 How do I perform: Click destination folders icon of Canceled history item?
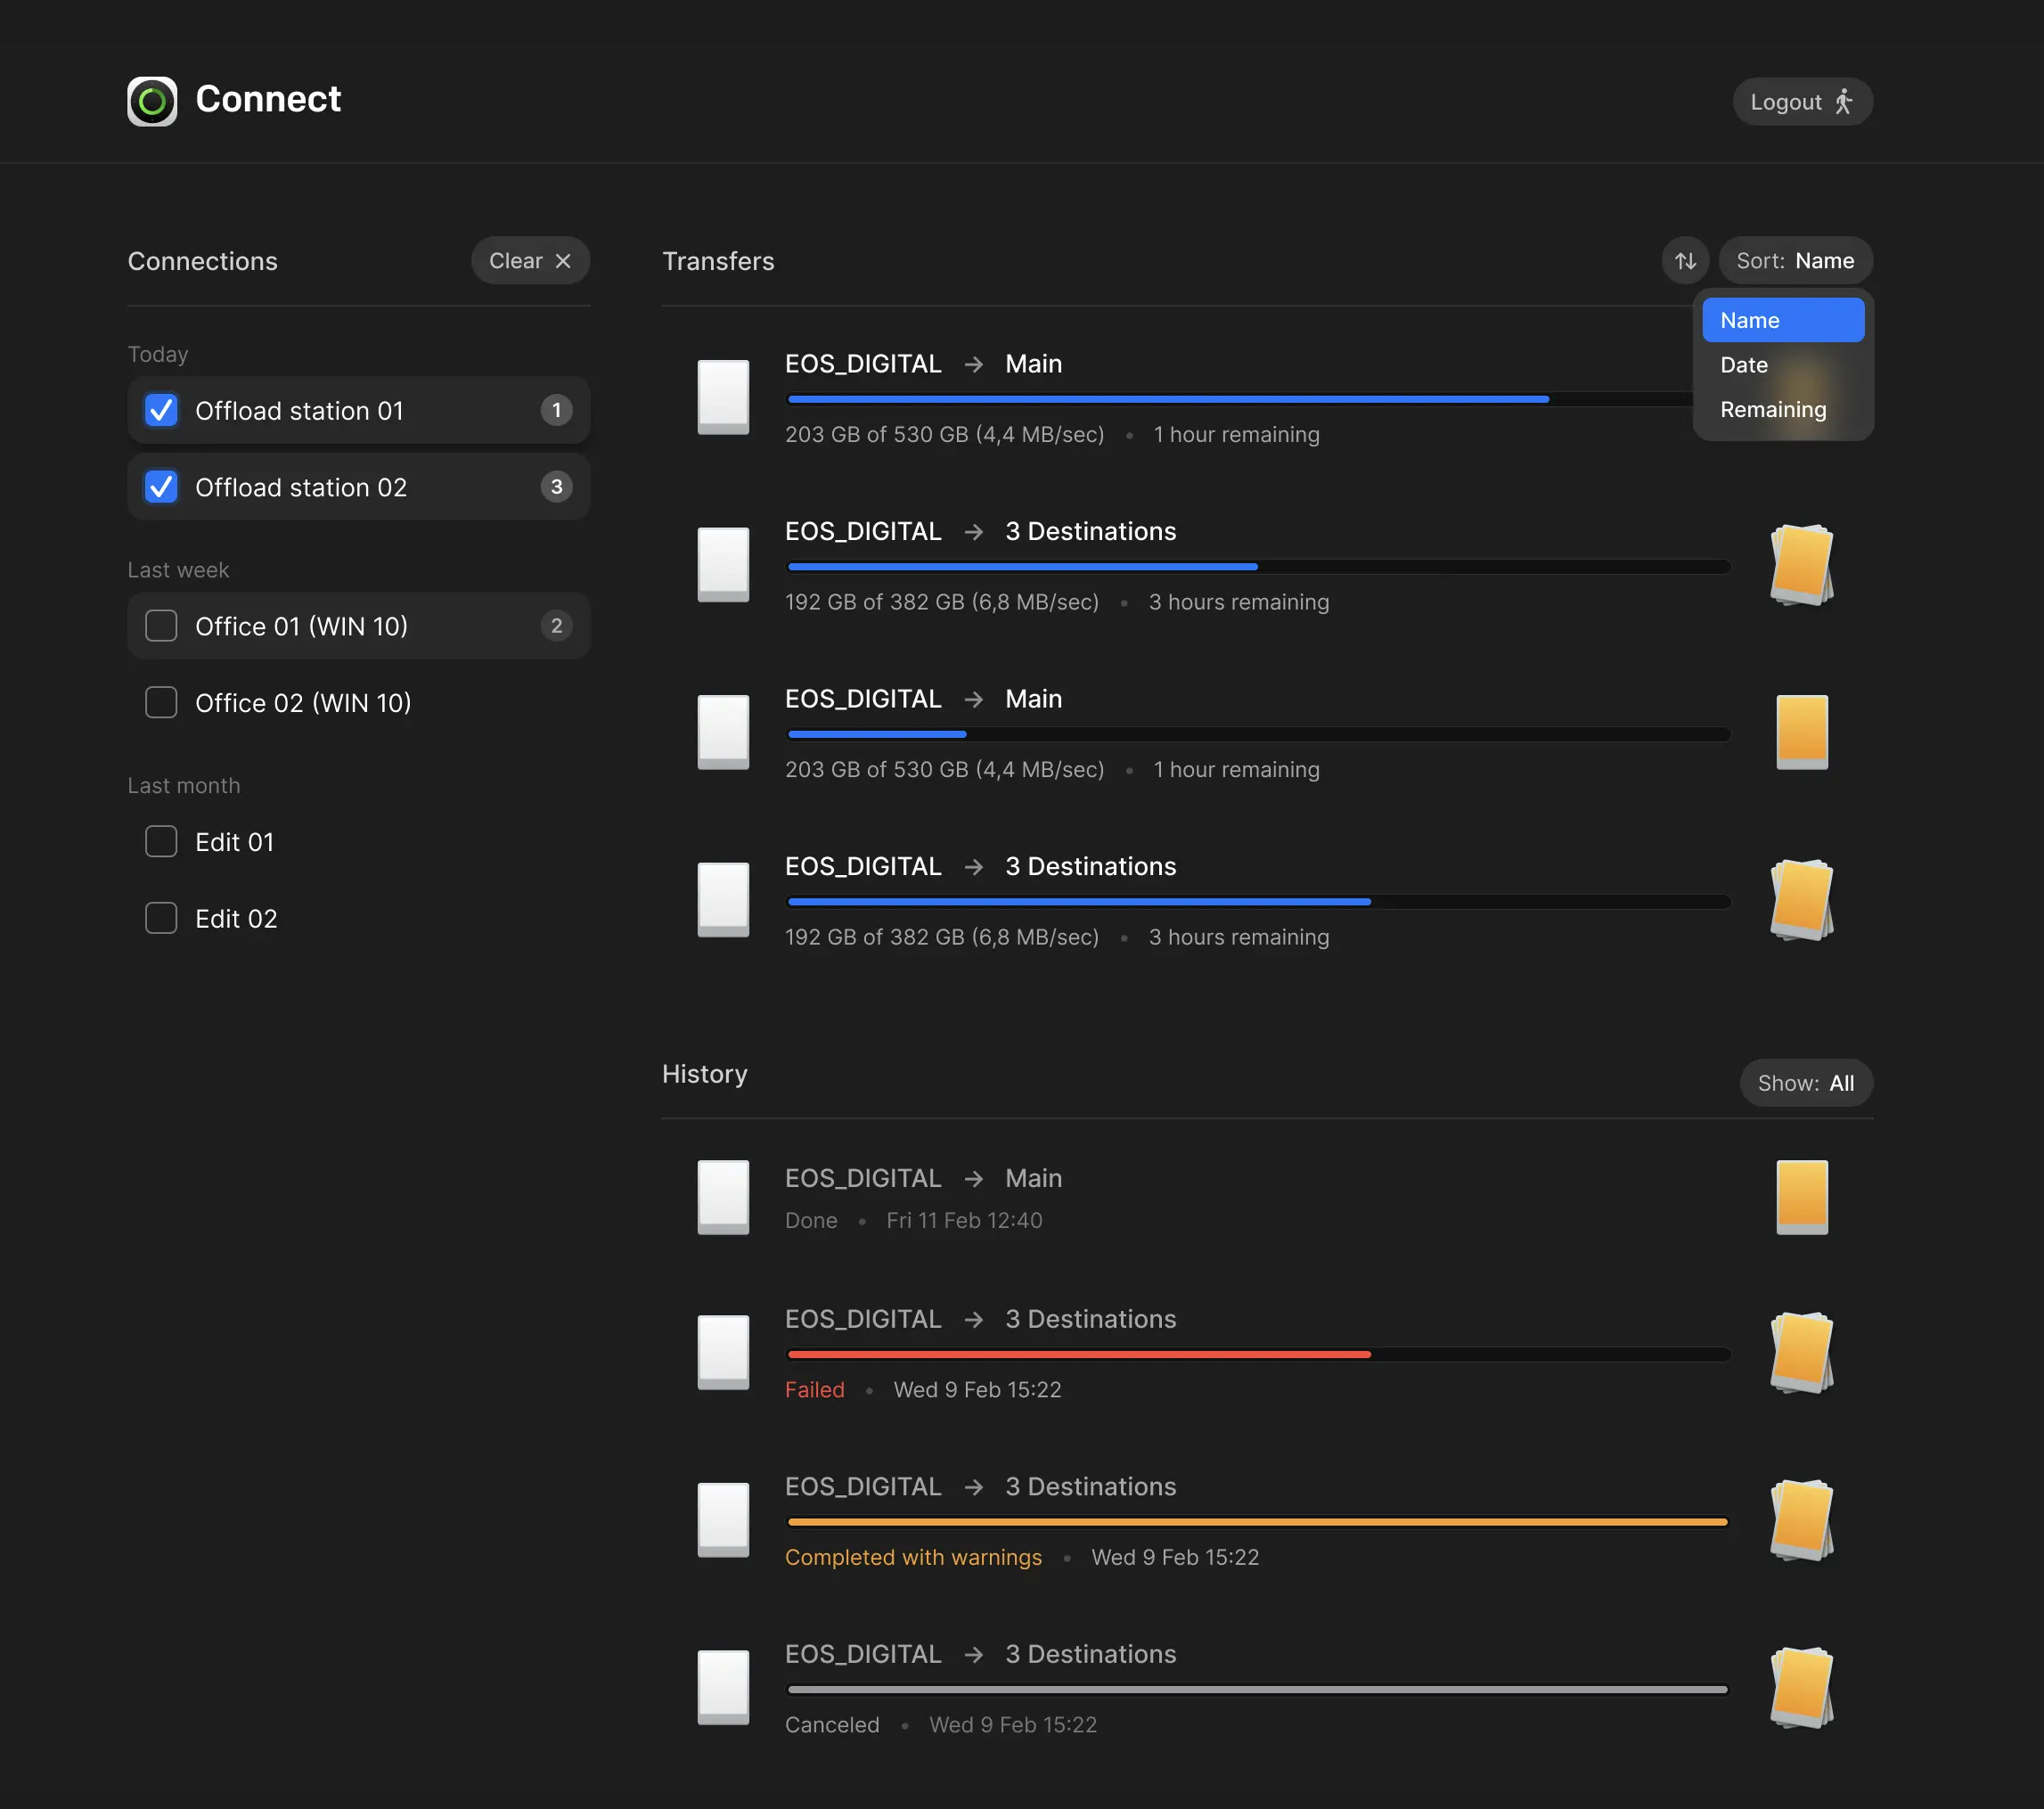pos(1801,1687)
